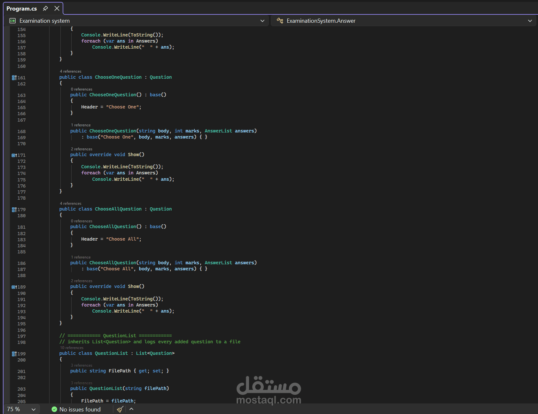Viewport: 538px width, 414px height.
Task: Click the "Choose One" string on line 165
Action: tap(123, 107)
